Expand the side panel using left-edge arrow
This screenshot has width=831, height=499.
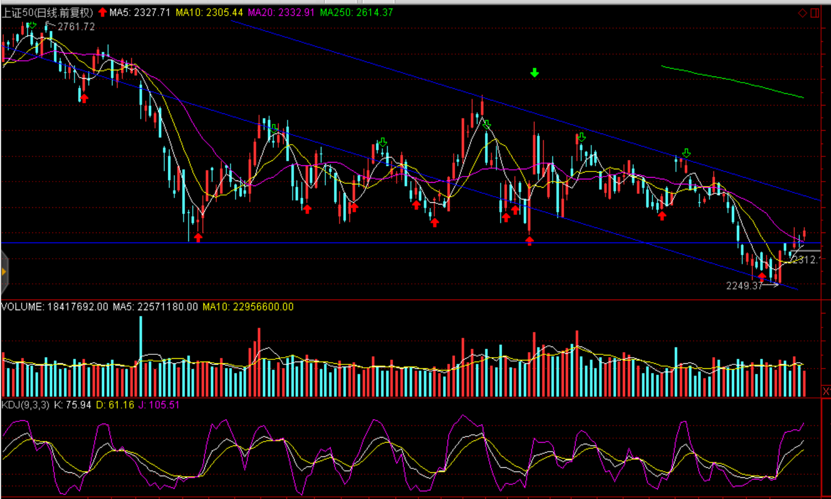tap(4, 272)
